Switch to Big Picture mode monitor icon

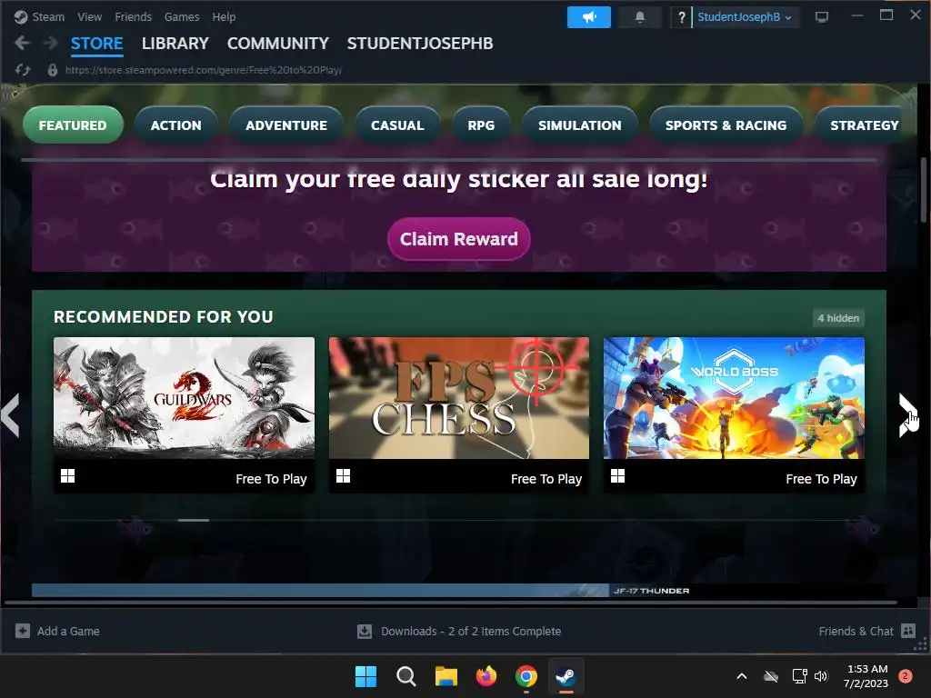tap(822, 16)
